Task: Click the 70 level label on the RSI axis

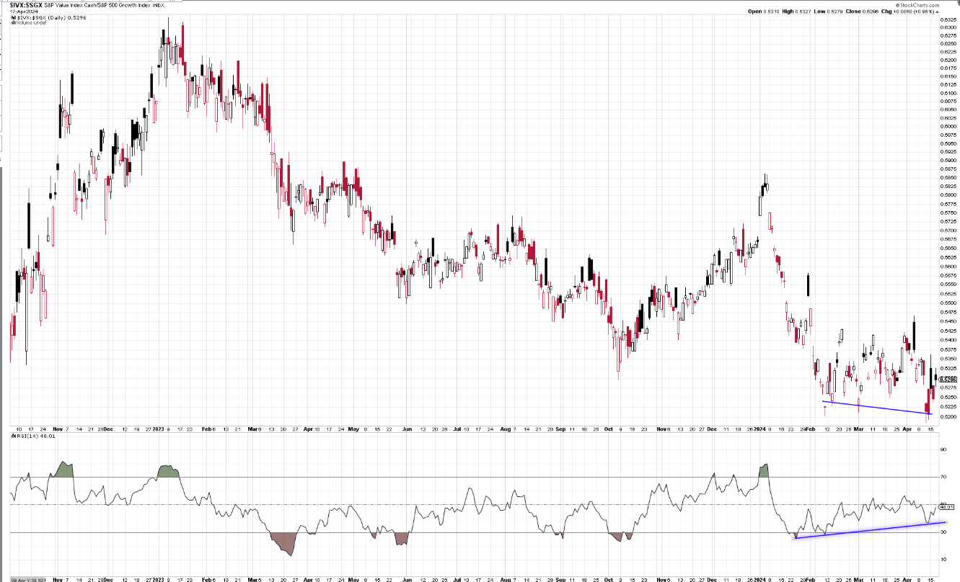Action: (943, 478)
